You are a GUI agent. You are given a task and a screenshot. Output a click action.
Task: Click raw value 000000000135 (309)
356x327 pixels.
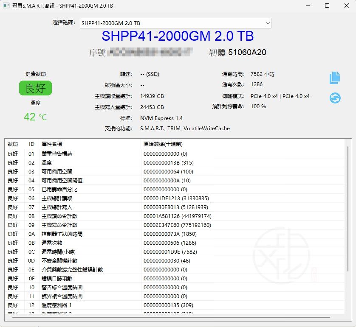[168, 305]
